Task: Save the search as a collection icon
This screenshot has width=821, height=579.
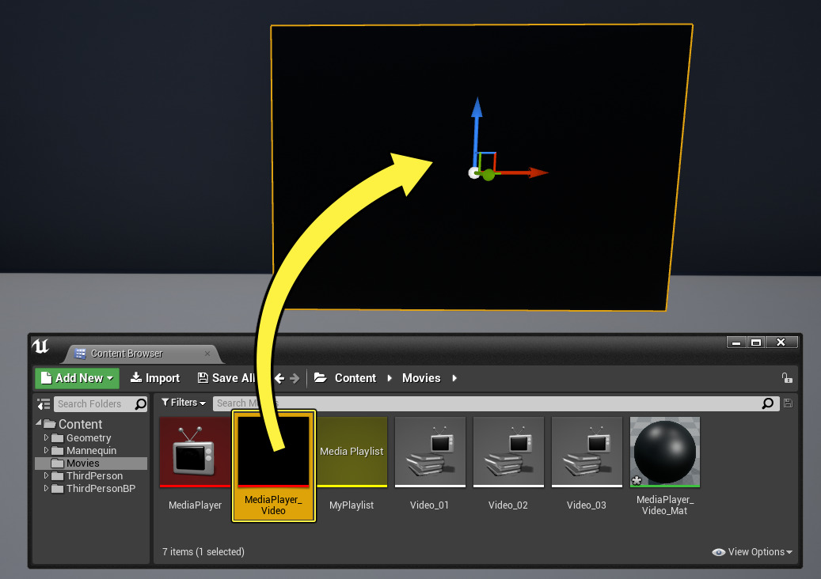Action: 788,403
